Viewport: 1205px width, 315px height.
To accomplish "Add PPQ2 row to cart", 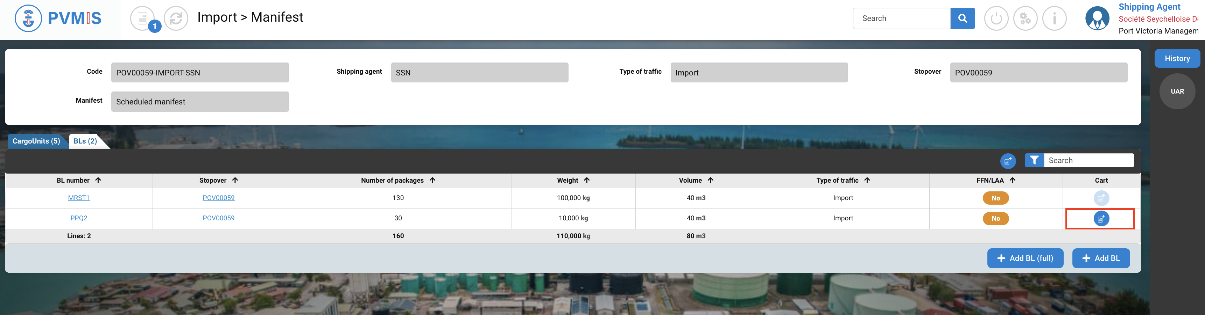I will 1101,218.
